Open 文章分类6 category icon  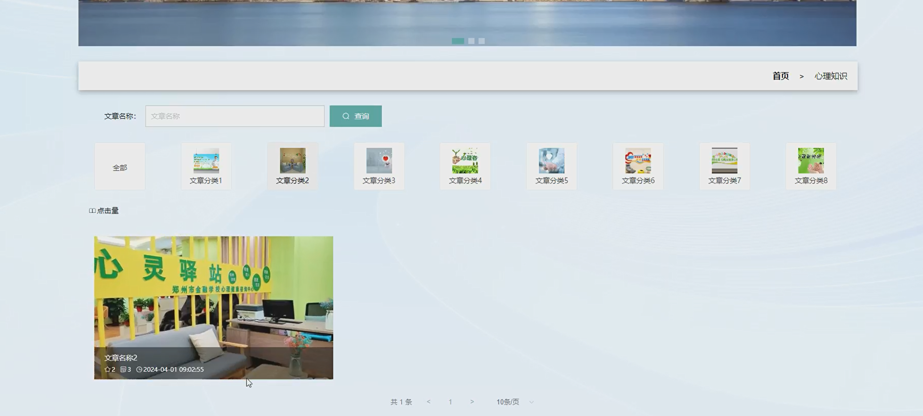point(638,161)
